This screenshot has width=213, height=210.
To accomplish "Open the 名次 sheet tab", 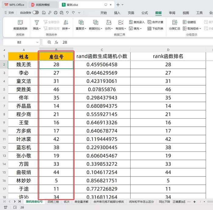I will [x=67, y=202].
